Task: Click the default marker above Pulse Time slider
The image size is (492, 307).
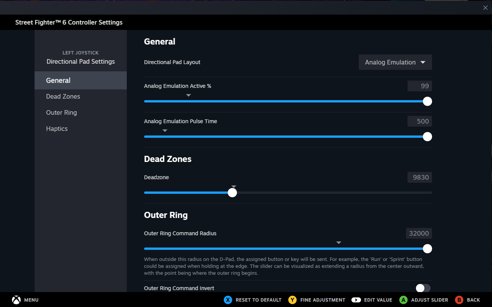Action: point(165,130)
